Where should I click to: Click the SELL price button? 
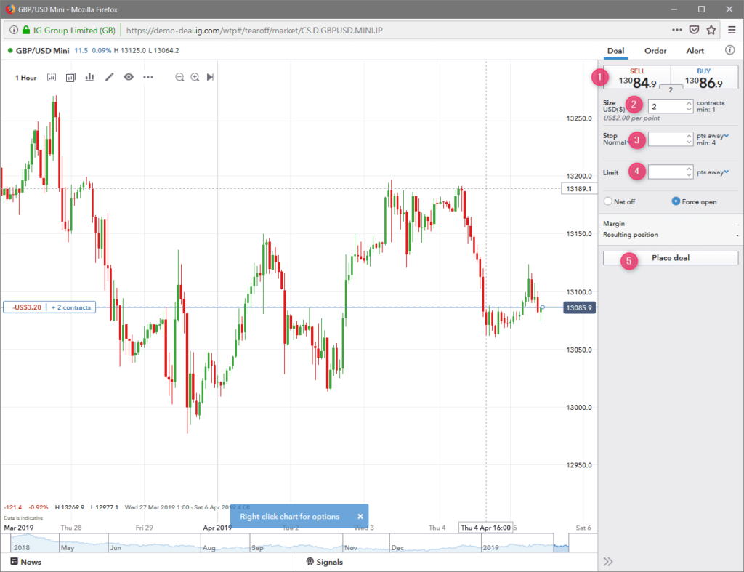(636, 77)
